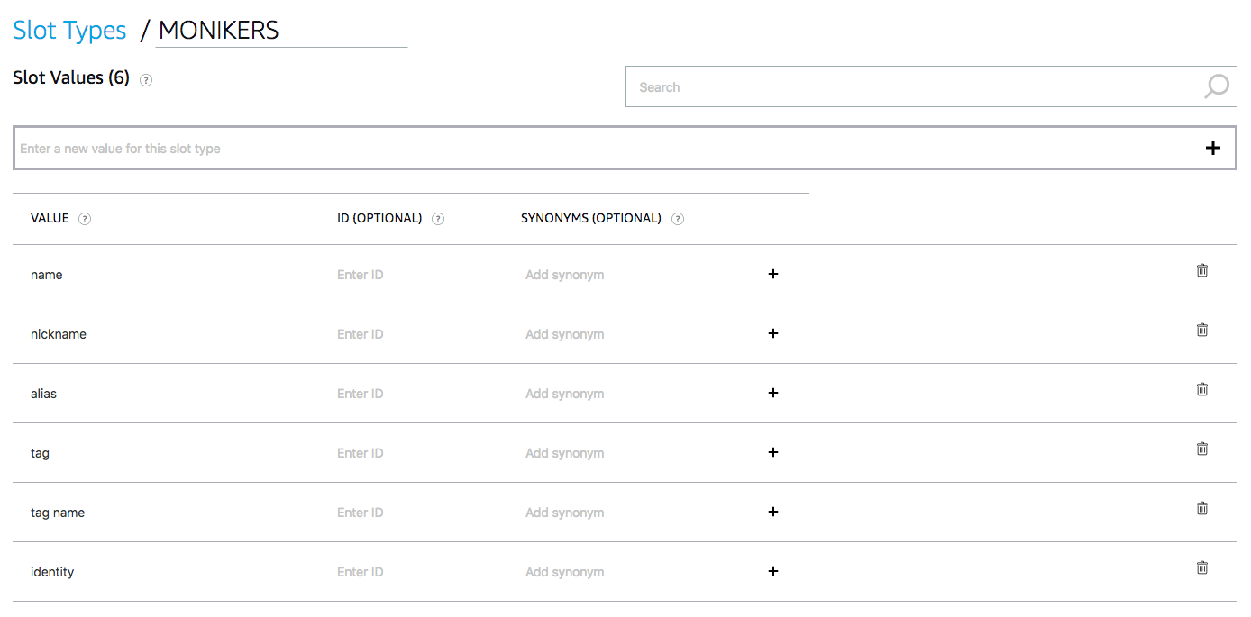This screenshot has height=617, width=1251.
Task: Show help for ID (OPTIONAL) column
Action: click(x=438, y=219)
